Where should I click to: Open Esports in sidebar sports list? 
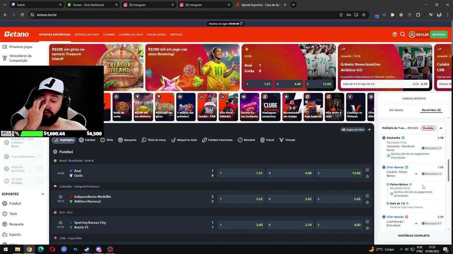[15, 235]
